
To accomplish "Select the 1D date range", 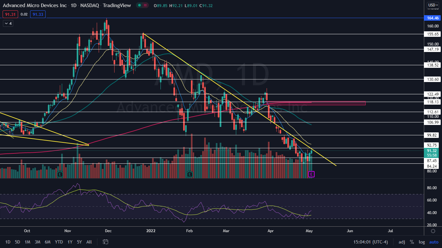I will coord(8,242).
